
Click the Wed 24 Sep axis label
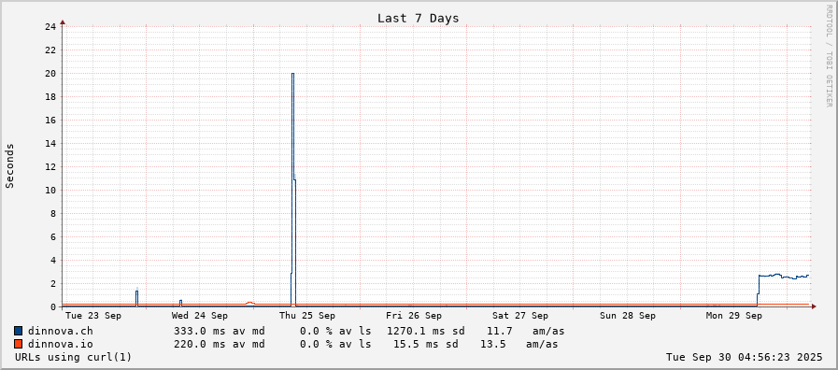[199, 316]
